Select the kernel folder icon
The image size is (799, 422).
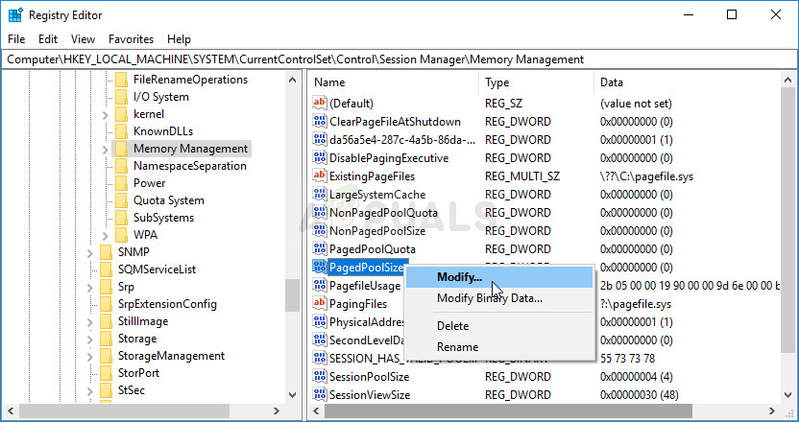click(121, 114)
